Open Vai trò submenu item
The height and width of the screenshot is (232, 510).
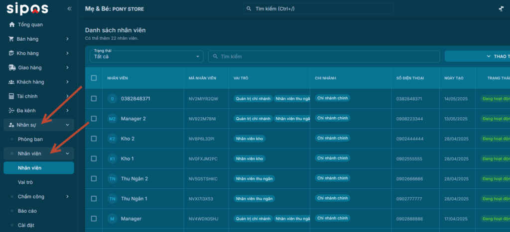(x=39, y=182)
